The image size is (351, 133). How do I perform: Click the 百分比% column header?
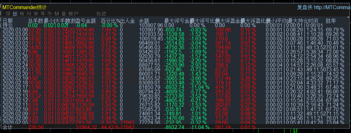pyautogui.click(x=110, y=21)
